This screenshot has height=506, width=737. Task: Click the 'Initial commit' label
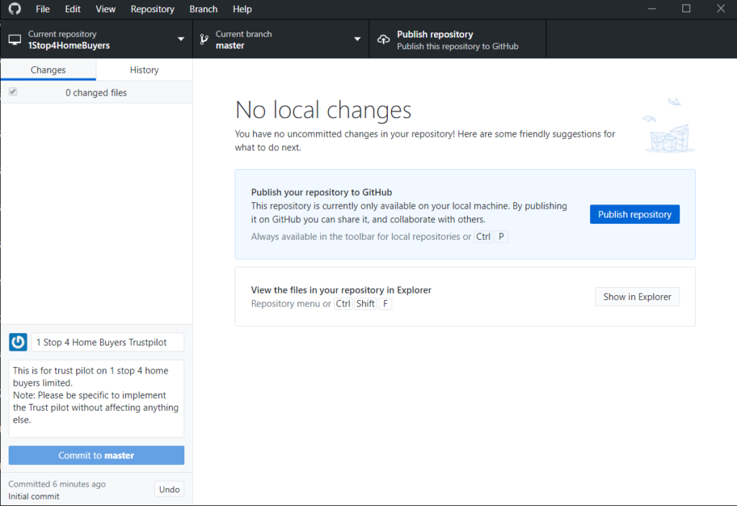pyautogui.click(x=34, y=496)
